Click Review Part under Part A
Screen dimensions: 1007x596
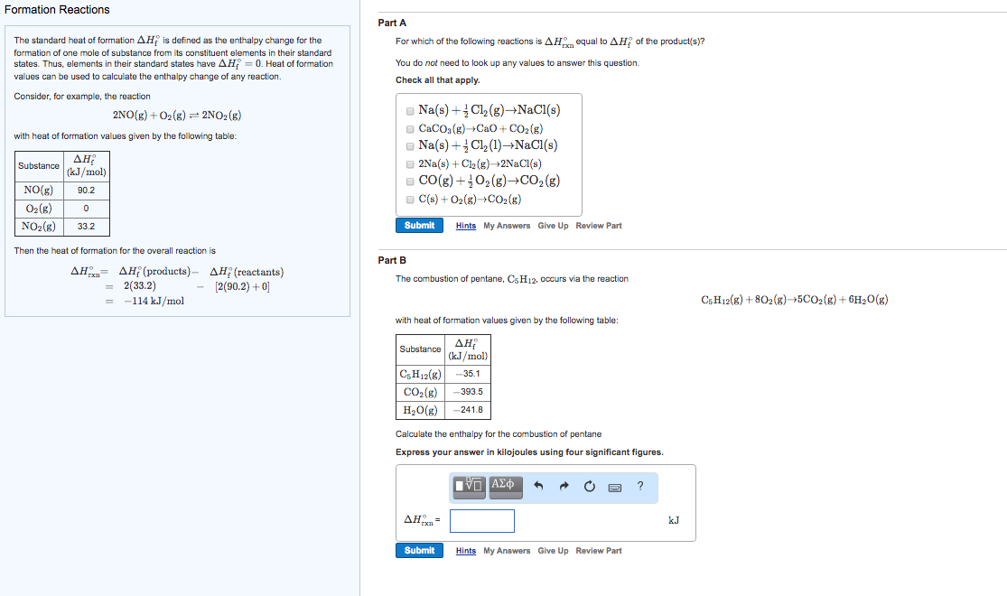click(x=598, y=225)
